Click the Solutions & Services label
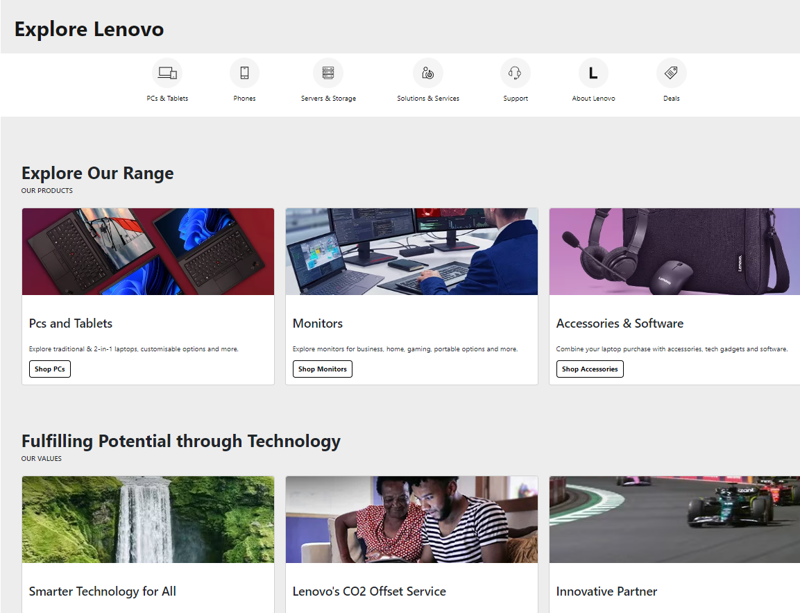The width and height of the screenshot is (800, 613). pyautogui.click(x=428, y=99)
